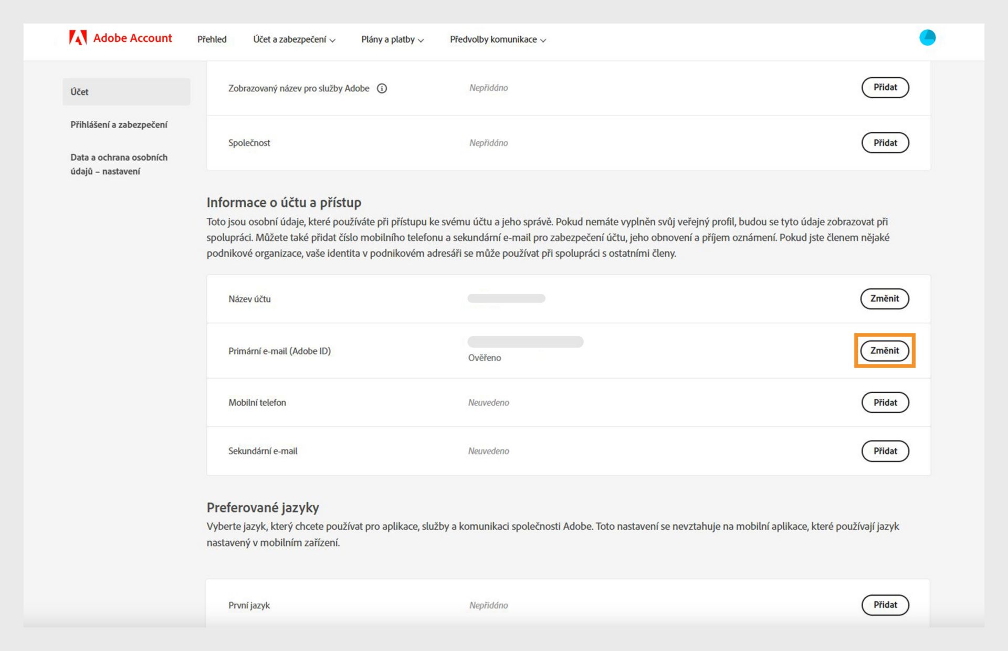Click the Adobe Account title link
This screenshot has height=651, width=1008.
click(132, 38)
